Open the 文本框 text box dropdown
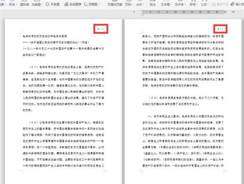244x184 pixels. click(166, 4)
